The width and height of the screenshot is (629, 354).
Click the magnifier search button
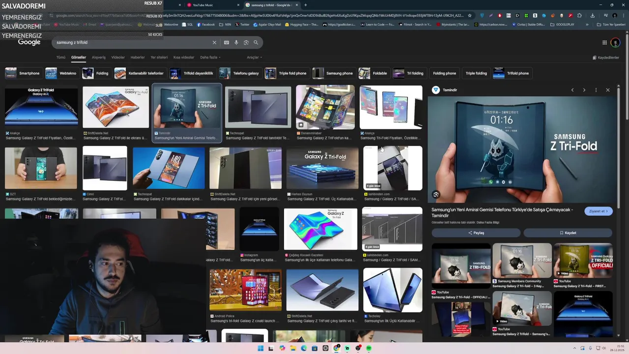tap(256, 42)
